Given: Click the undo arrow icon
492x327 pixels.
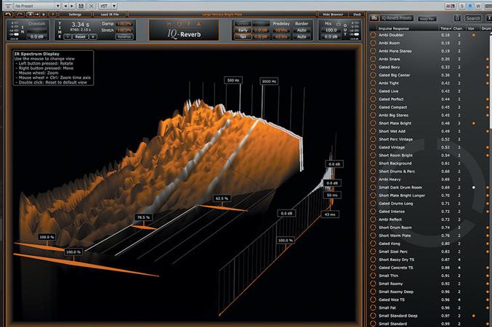Looking at the screenshot, I should pyautogui.click(x=8, y=15).
